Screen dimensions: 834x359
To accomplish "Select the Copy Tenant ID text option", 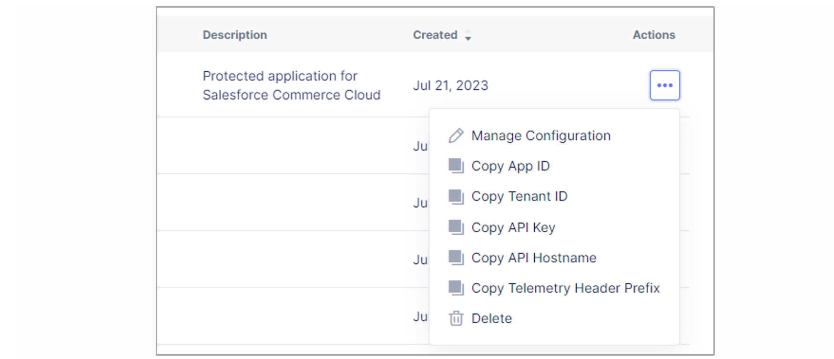I will coord(519,197).
